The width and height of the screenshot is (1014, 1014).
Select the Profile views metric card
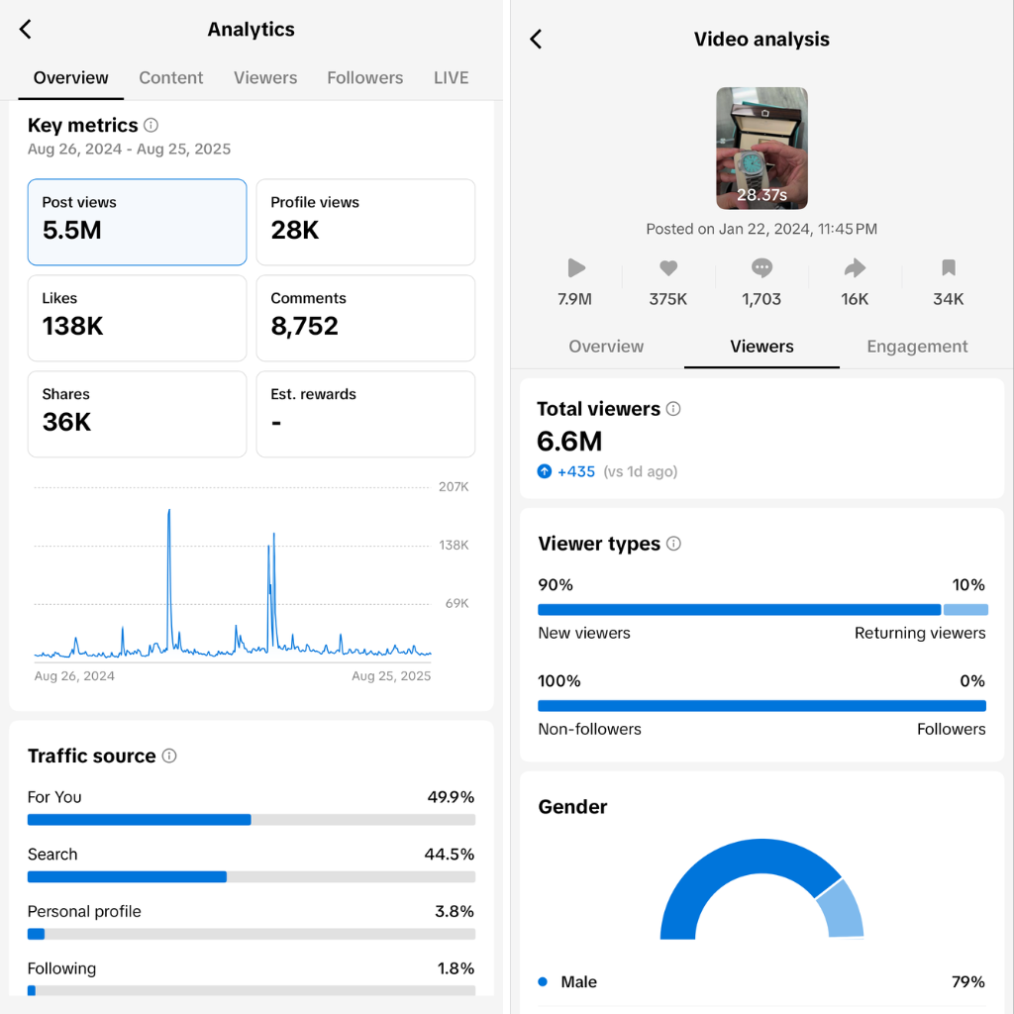[x=365, y=222]
